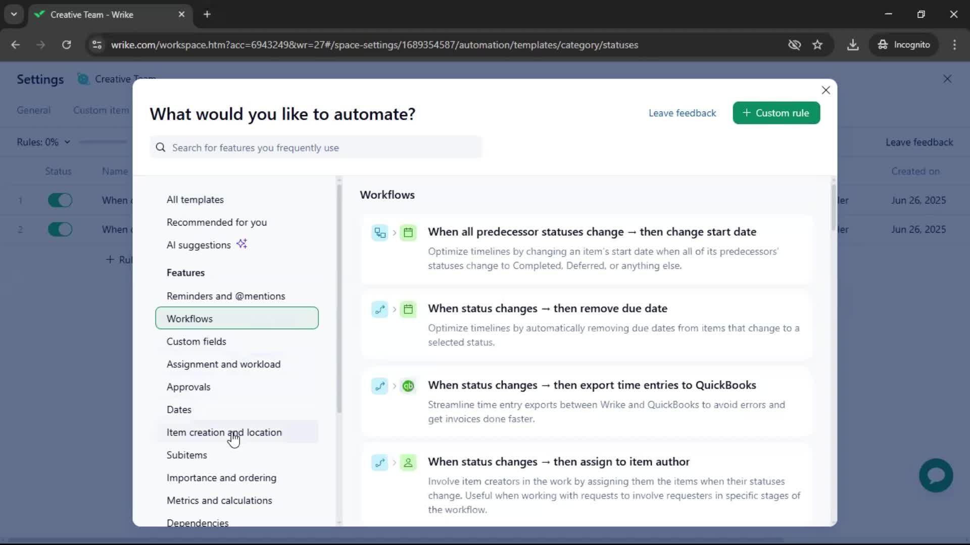
Task: Click the Rules progress bar
Action: click(104, 142)
